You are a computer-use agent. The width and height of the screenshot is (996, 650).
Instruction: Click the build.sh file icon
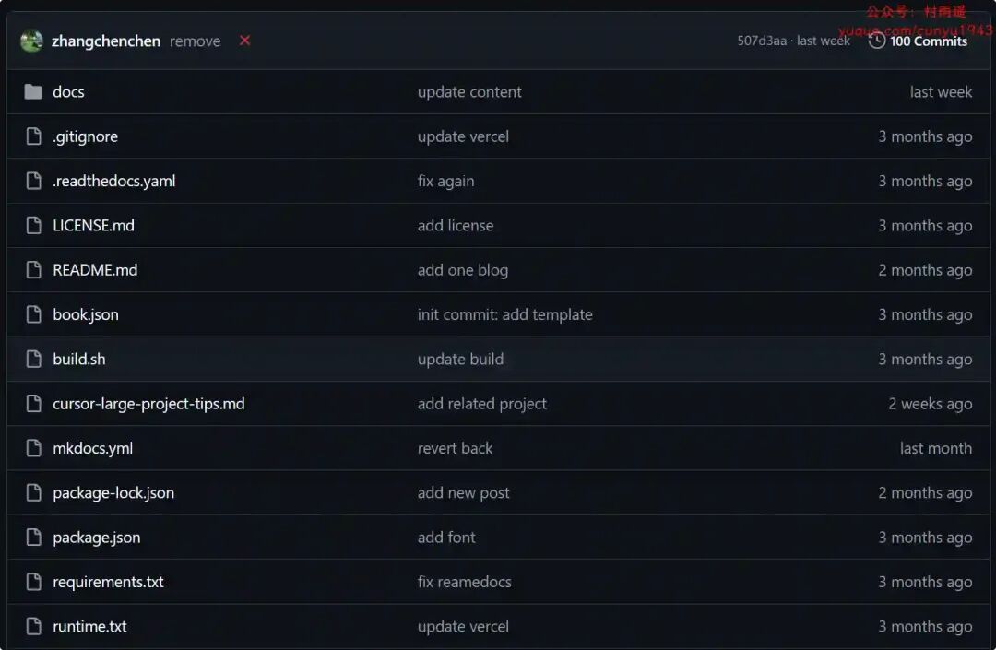[34, 360]
